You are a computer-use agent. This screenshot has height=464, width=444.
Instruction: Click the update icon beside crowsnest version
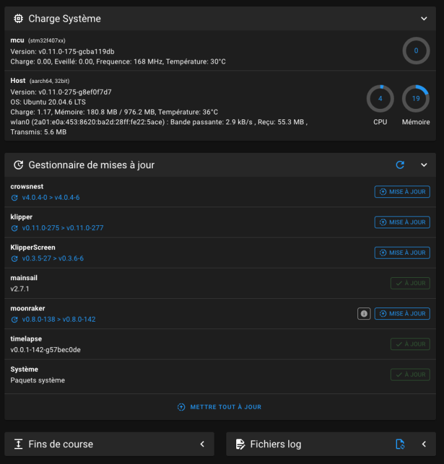[x=15, y=198]
